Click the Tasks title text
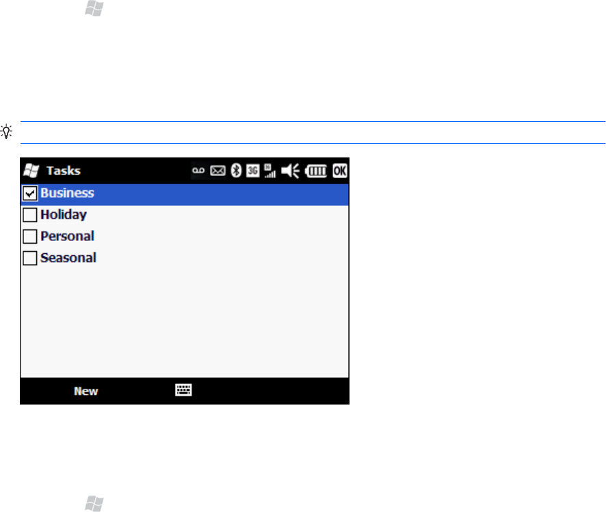Viewport: 606px width, 512px height. click(x=64, y=170)
